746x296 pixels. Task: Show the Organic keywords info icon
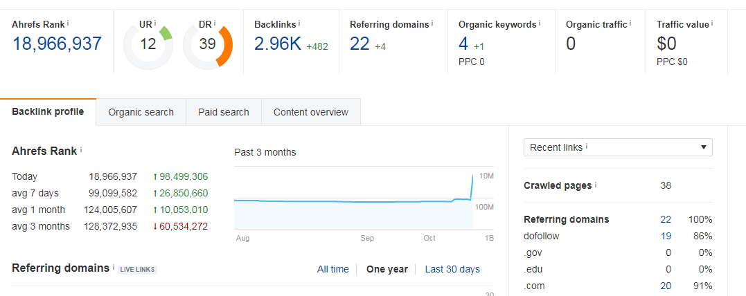pyautogui.click(x=540, y=23)
